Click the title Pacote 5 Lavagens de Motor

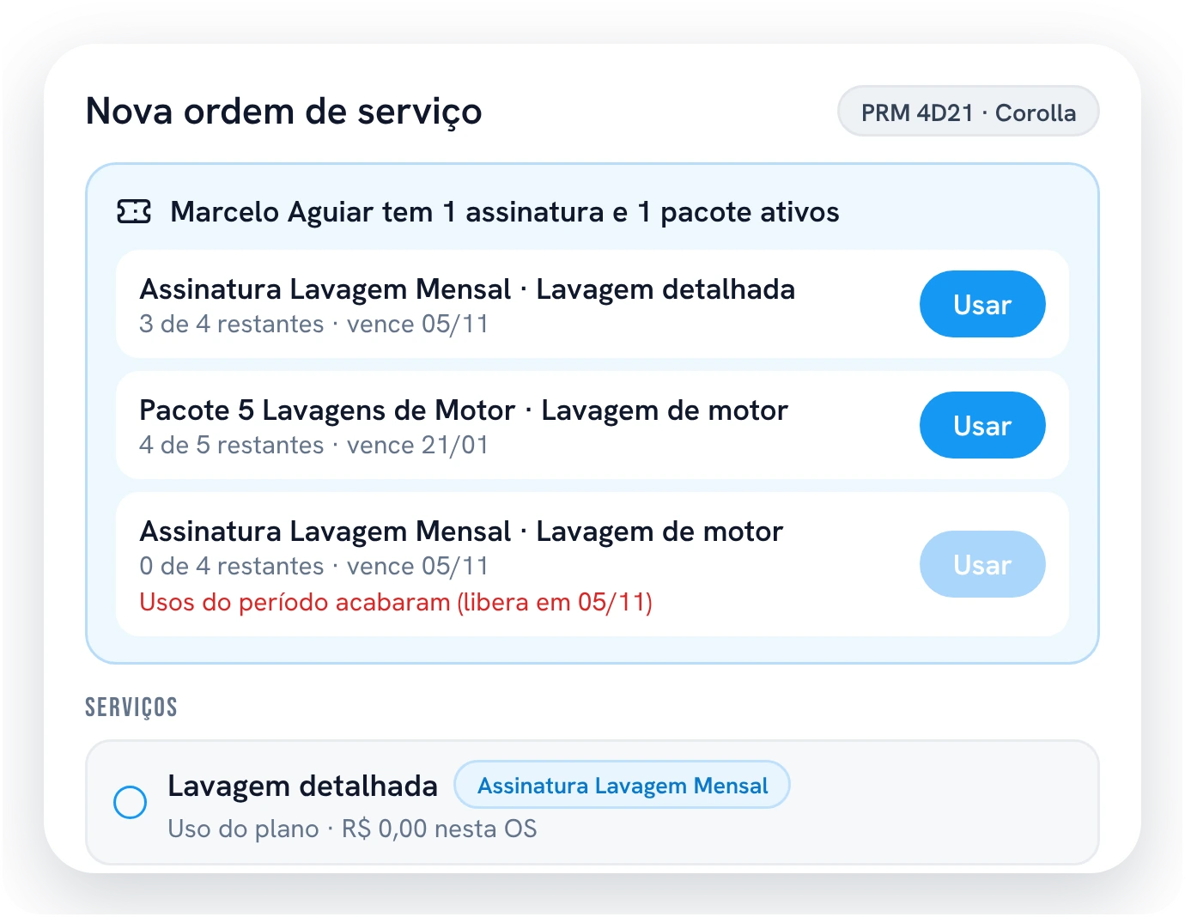click(x=464, y=410)
